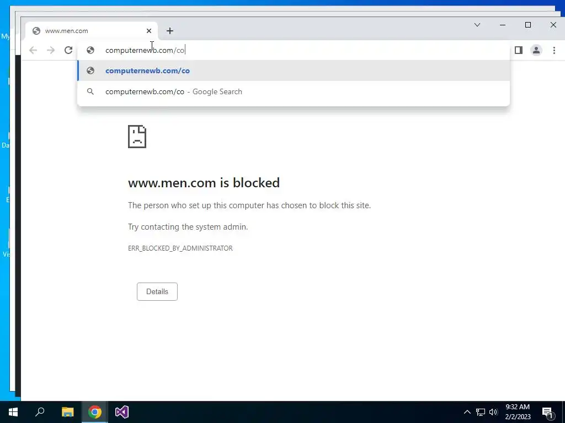Open the notification center icon
This screenshot has width=565, height=423.
click(547, 412)
